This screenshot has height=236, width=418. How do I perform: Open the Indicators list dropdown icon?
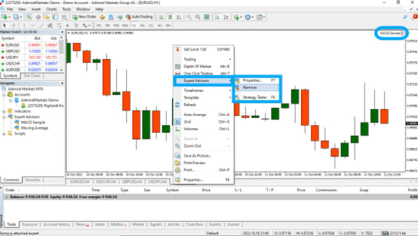point(237,17)
